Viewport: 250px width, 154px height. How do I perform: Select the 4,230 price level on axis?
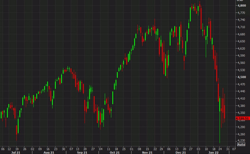coord(241,141)
